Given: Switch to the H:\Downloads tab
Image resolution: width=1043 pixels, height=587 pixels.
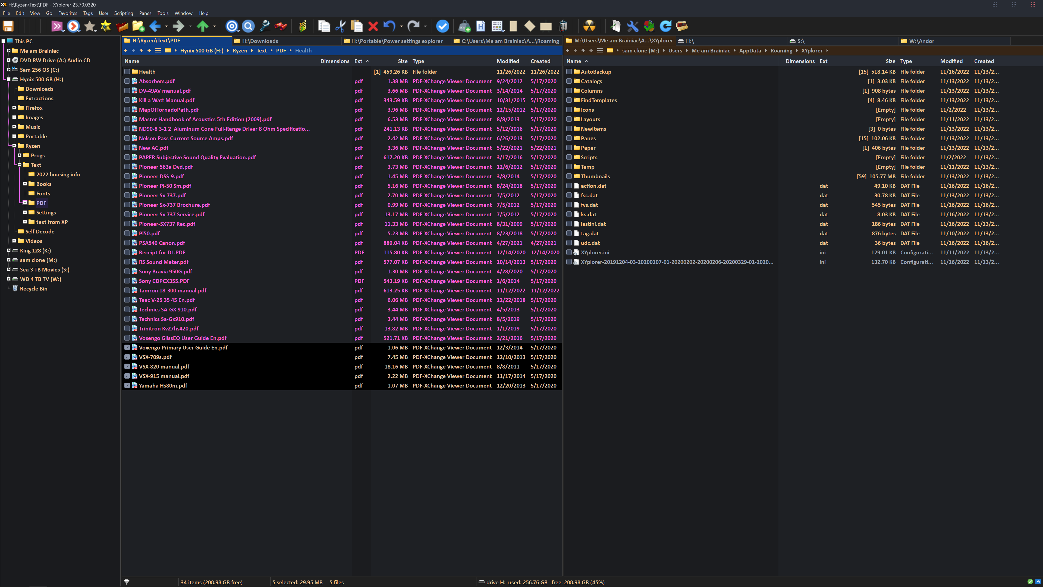Looking at the screenshot, I should click(287, 41).
